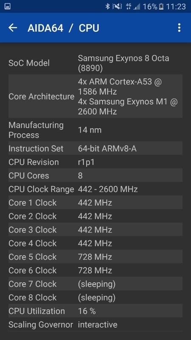
Task: Tap the AIDA64 / CPU title
Action: point(63,28)
